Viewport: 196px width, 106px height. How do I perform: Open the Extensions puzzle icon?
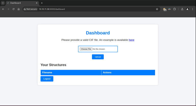pyautogui.click(x=175, y=9)
